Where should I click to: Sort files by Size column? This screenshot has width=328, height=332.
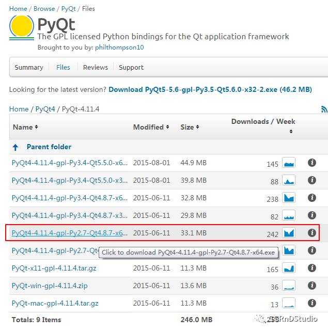pyautogui.click(x=190, y=127)
